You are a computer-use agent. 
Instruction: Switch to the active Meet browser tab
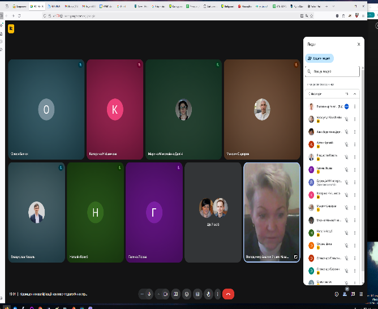tap(37, 6)
